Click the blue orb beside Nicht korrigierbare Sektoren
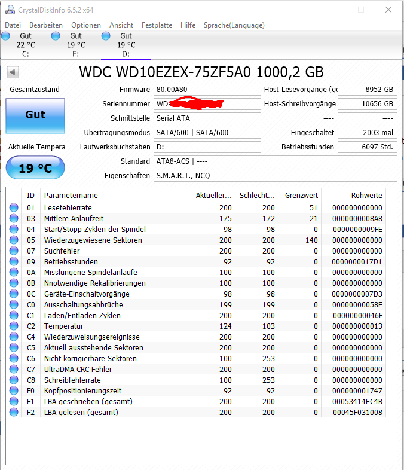The width and height of the screenshot is (404, 470). coord(14,358)
